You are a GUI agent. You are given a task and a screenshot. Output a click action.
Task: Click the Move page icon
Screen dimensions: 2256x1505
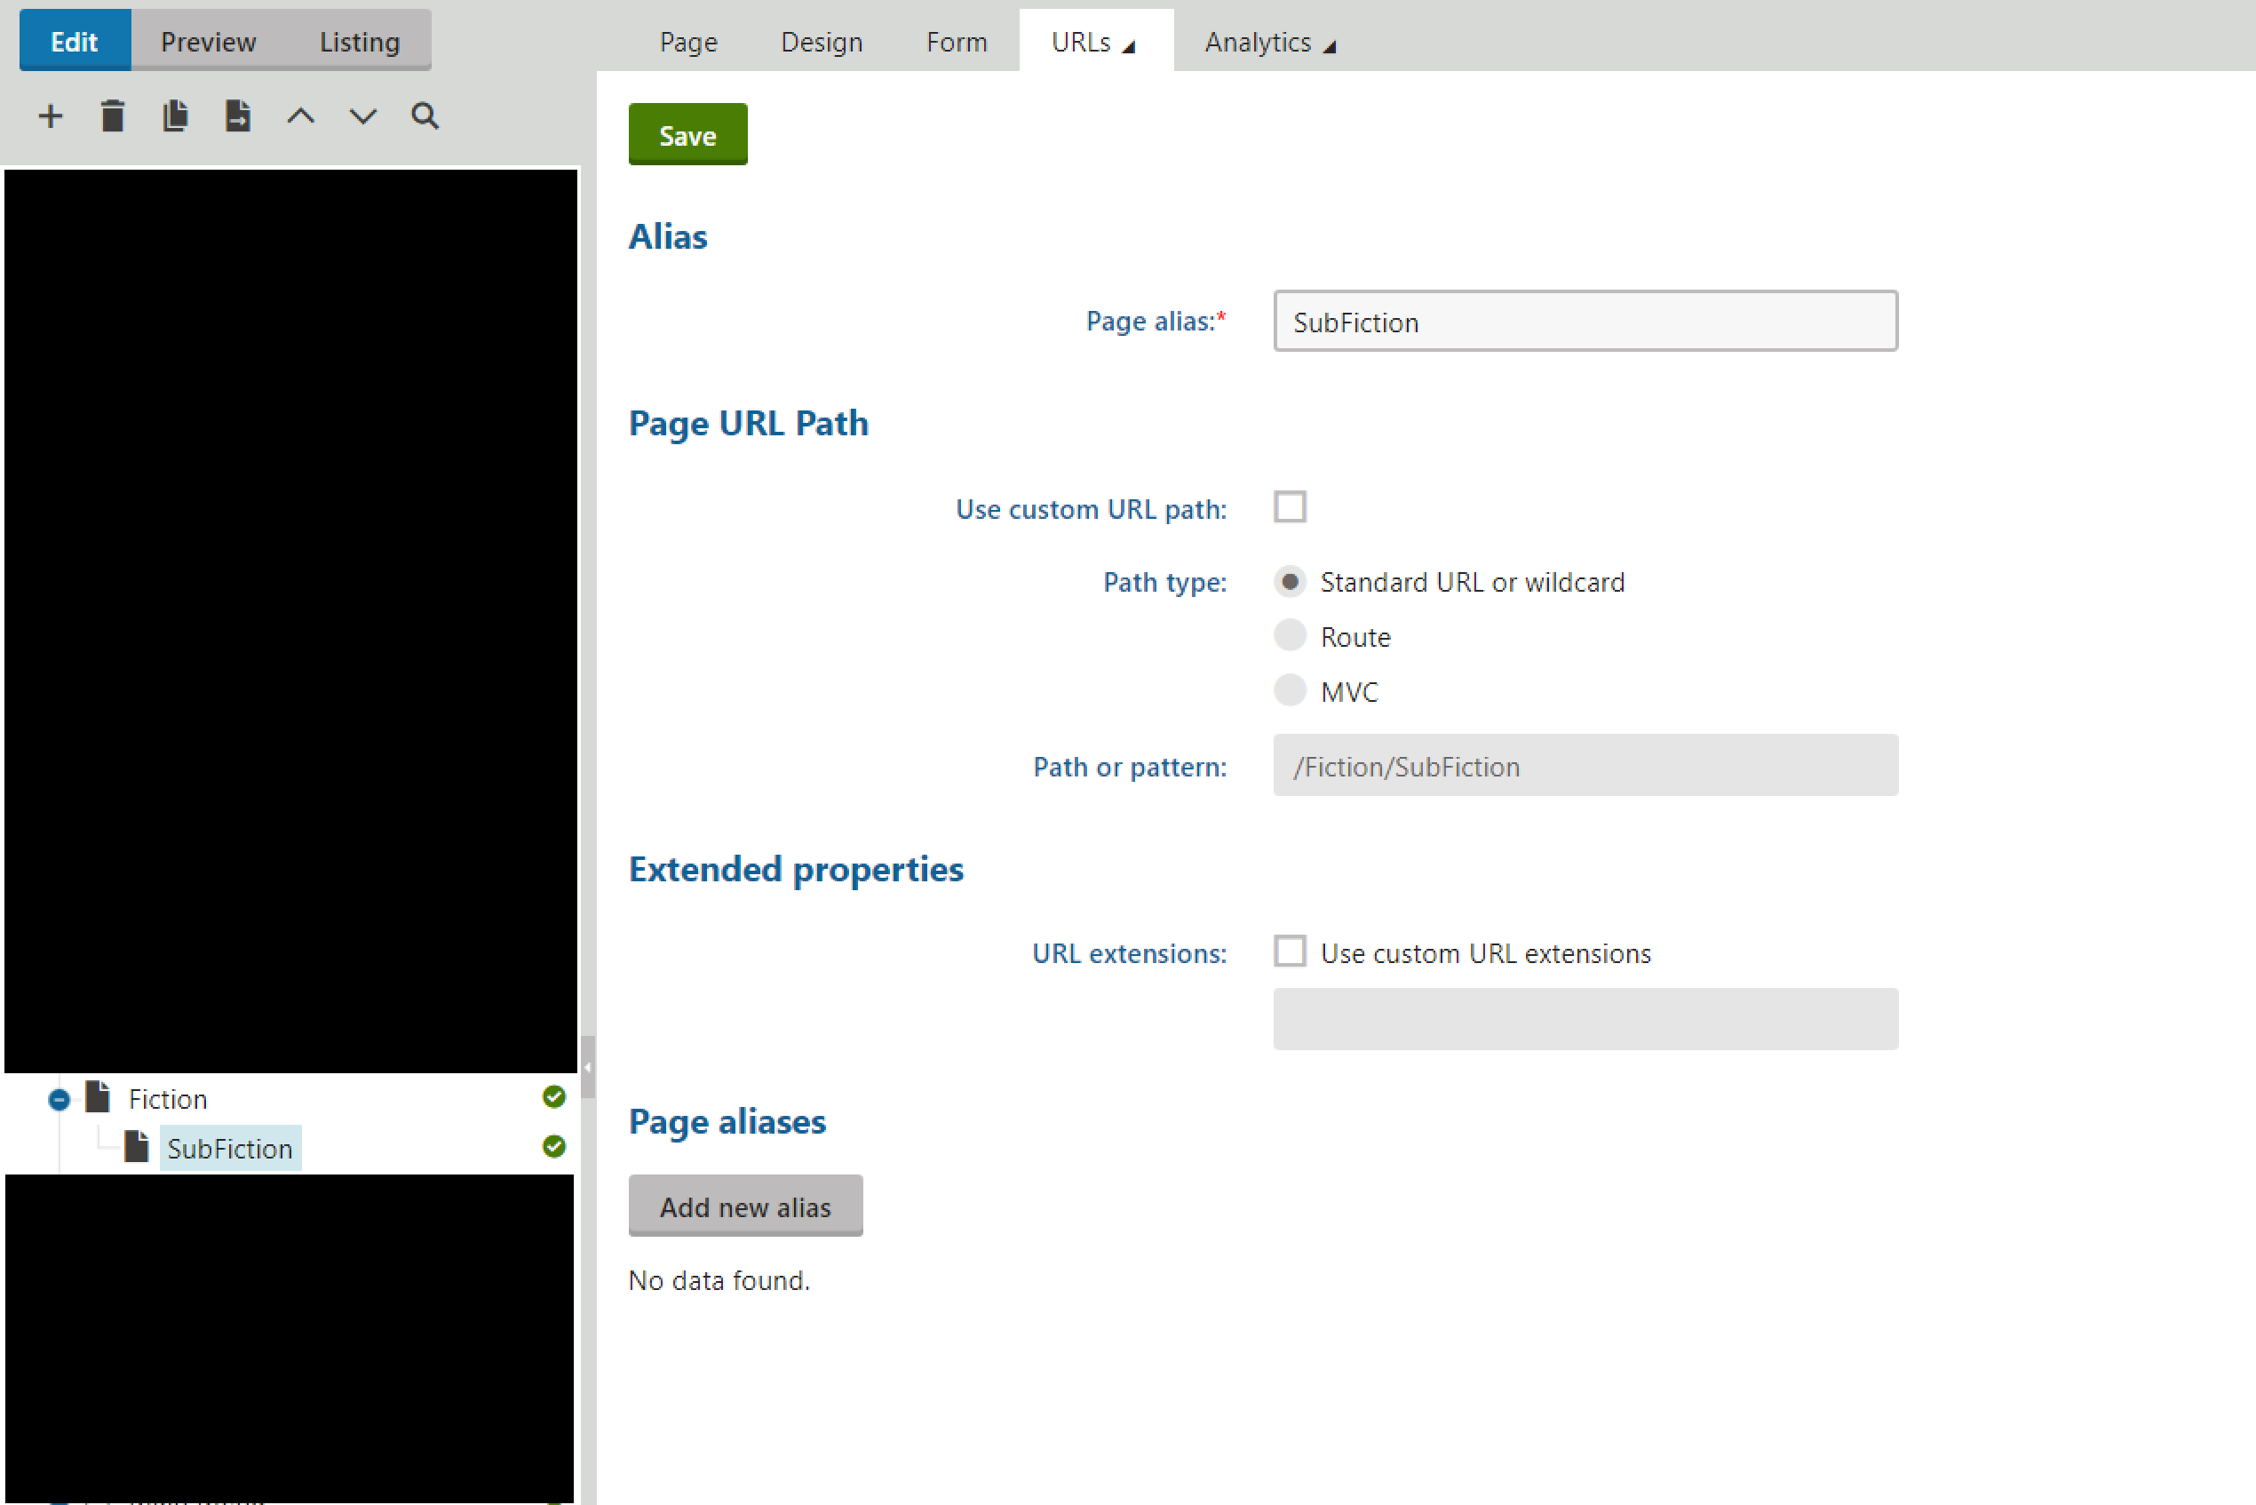coord(237,116)
